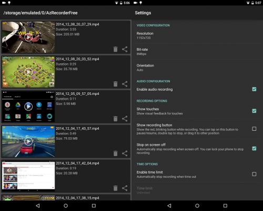Toggle the Enable audio recording checkbox
The width and height of the screenshot is (263, 211).
coord(254,89)
